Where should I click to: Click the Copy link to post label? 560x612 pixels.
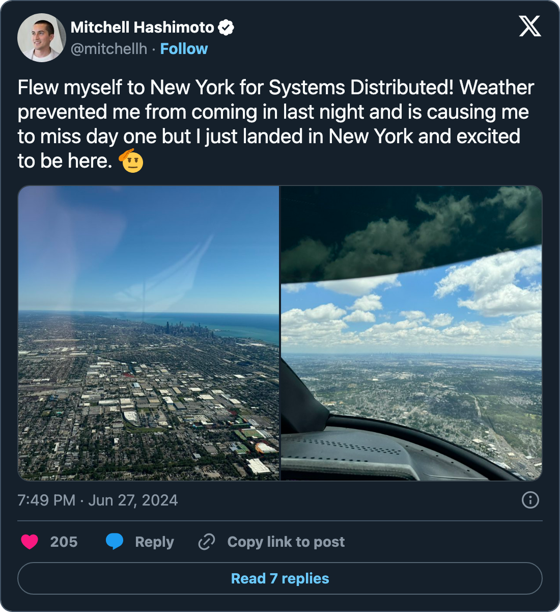[285, 542]
